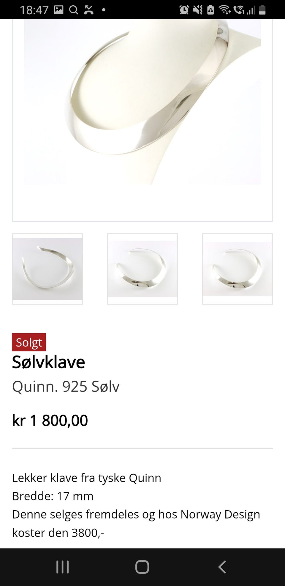285x586 pixels.
Task: Tap the battery level icon
Action: point(262,10)
